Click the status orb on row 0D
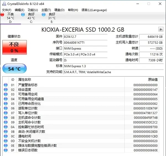Image resolution: width=166 pixels, height=156 pixels. [6, 141]
